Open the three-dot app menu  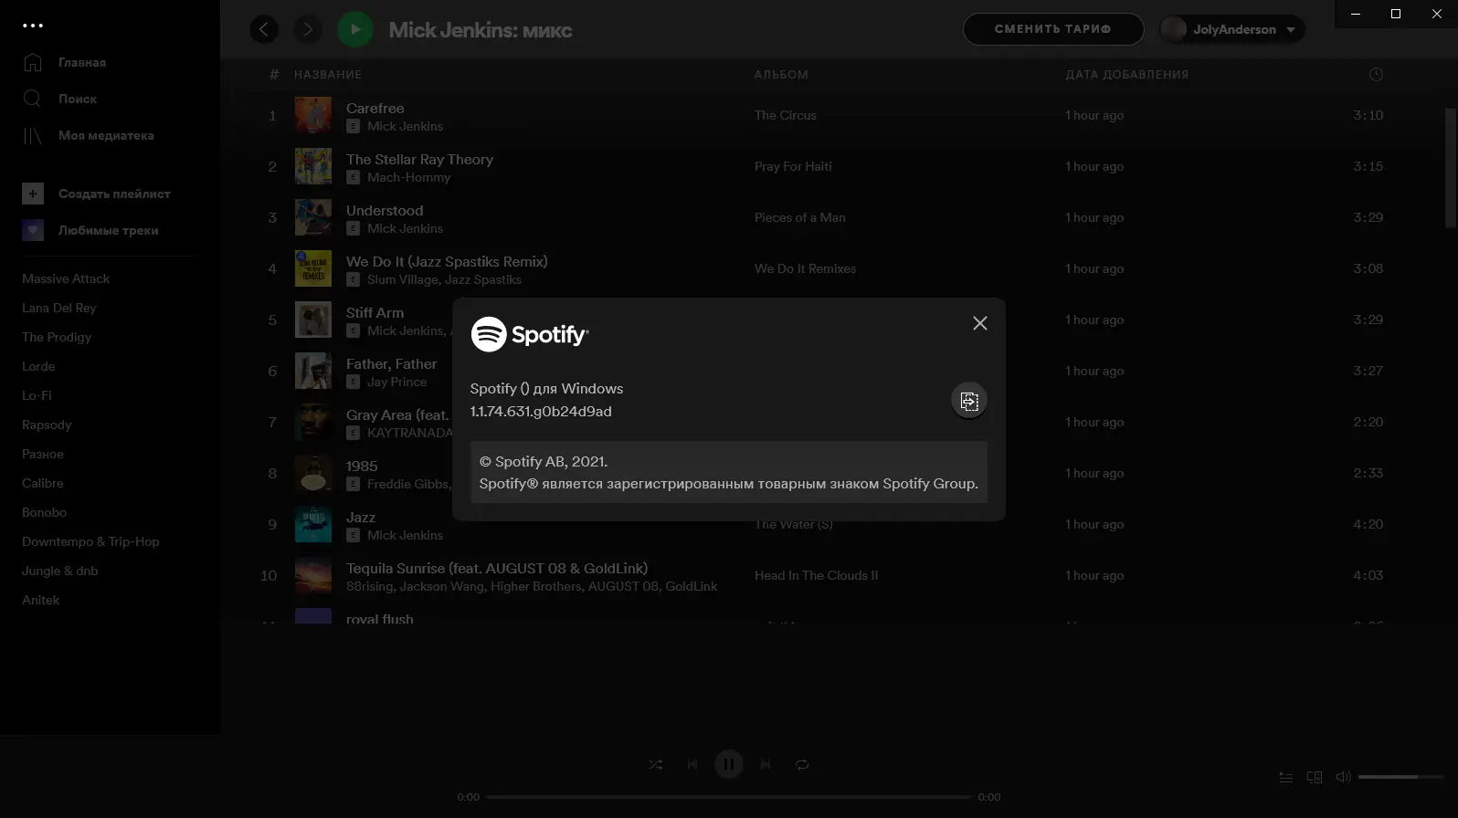33,26
